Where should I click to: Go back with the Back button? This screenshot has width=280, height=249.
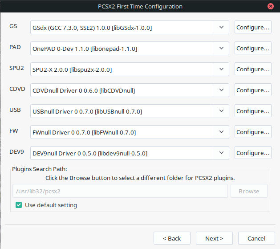pyautogui.click(x=172, y=238)
